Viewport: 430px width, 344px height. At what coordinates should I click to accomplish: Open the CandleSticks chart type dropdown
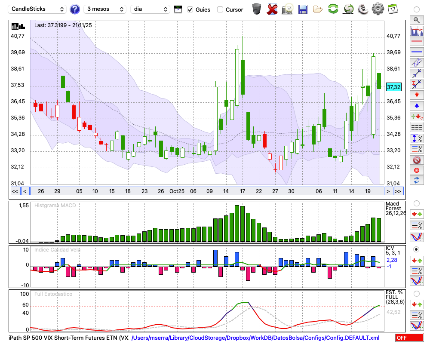pyautogui.click(x=38, y=9)
